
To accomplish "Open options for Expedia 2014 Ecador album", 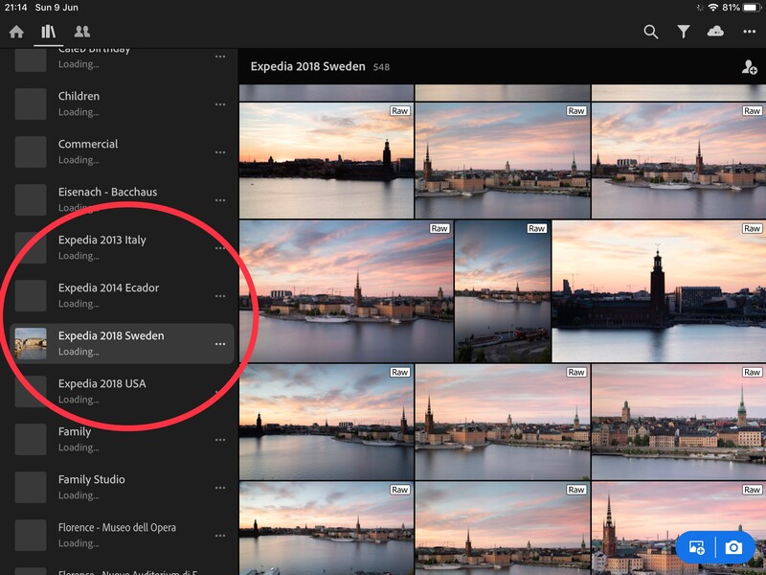I will click(x=220, y=296).
